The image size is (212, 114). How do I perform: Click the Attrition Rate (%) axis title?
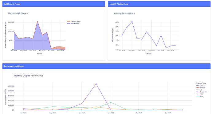[x=112, y=35]
